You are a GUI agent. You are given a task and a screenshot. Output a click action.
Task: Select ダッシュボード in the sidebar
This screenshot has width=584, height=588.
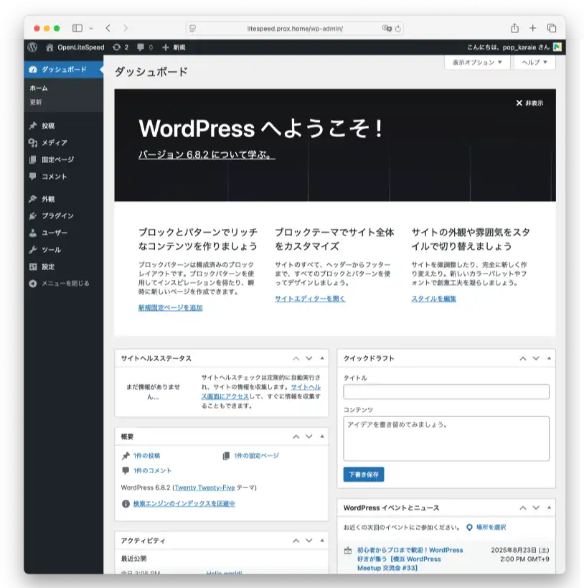(64, 70)
